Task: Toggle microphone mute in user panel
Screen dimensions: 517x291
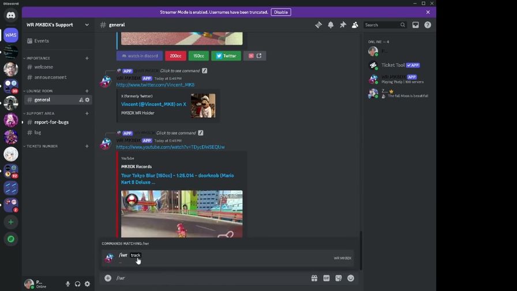Action: 68,283
